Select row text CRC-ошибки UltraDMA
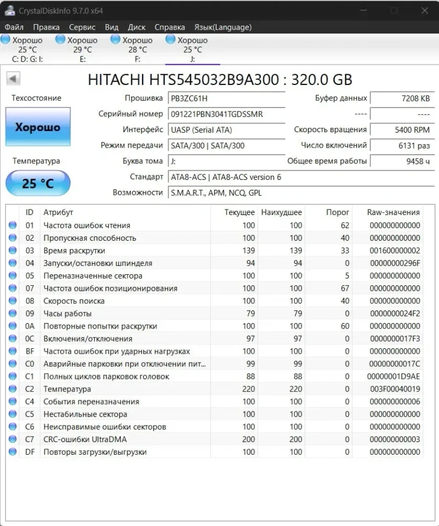439x526 pixels. coord(85,439)
